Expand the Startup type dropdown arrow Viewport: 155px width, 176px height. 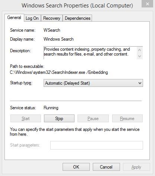click(x=140, y=83)
